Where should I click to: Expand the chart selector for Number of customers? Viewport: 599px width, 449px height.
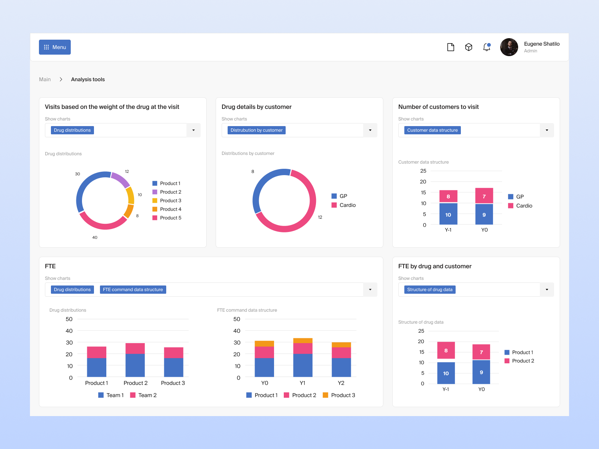[x=547, y=130]
